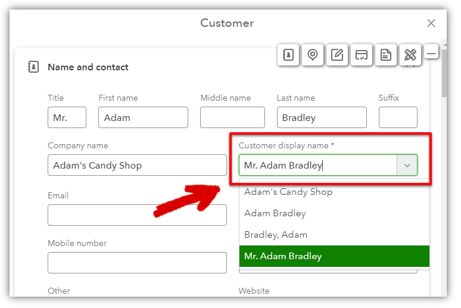Click the ruler and pencil customization icon
The width and height of the screenshot is (461, 308).
click(410, 55)
